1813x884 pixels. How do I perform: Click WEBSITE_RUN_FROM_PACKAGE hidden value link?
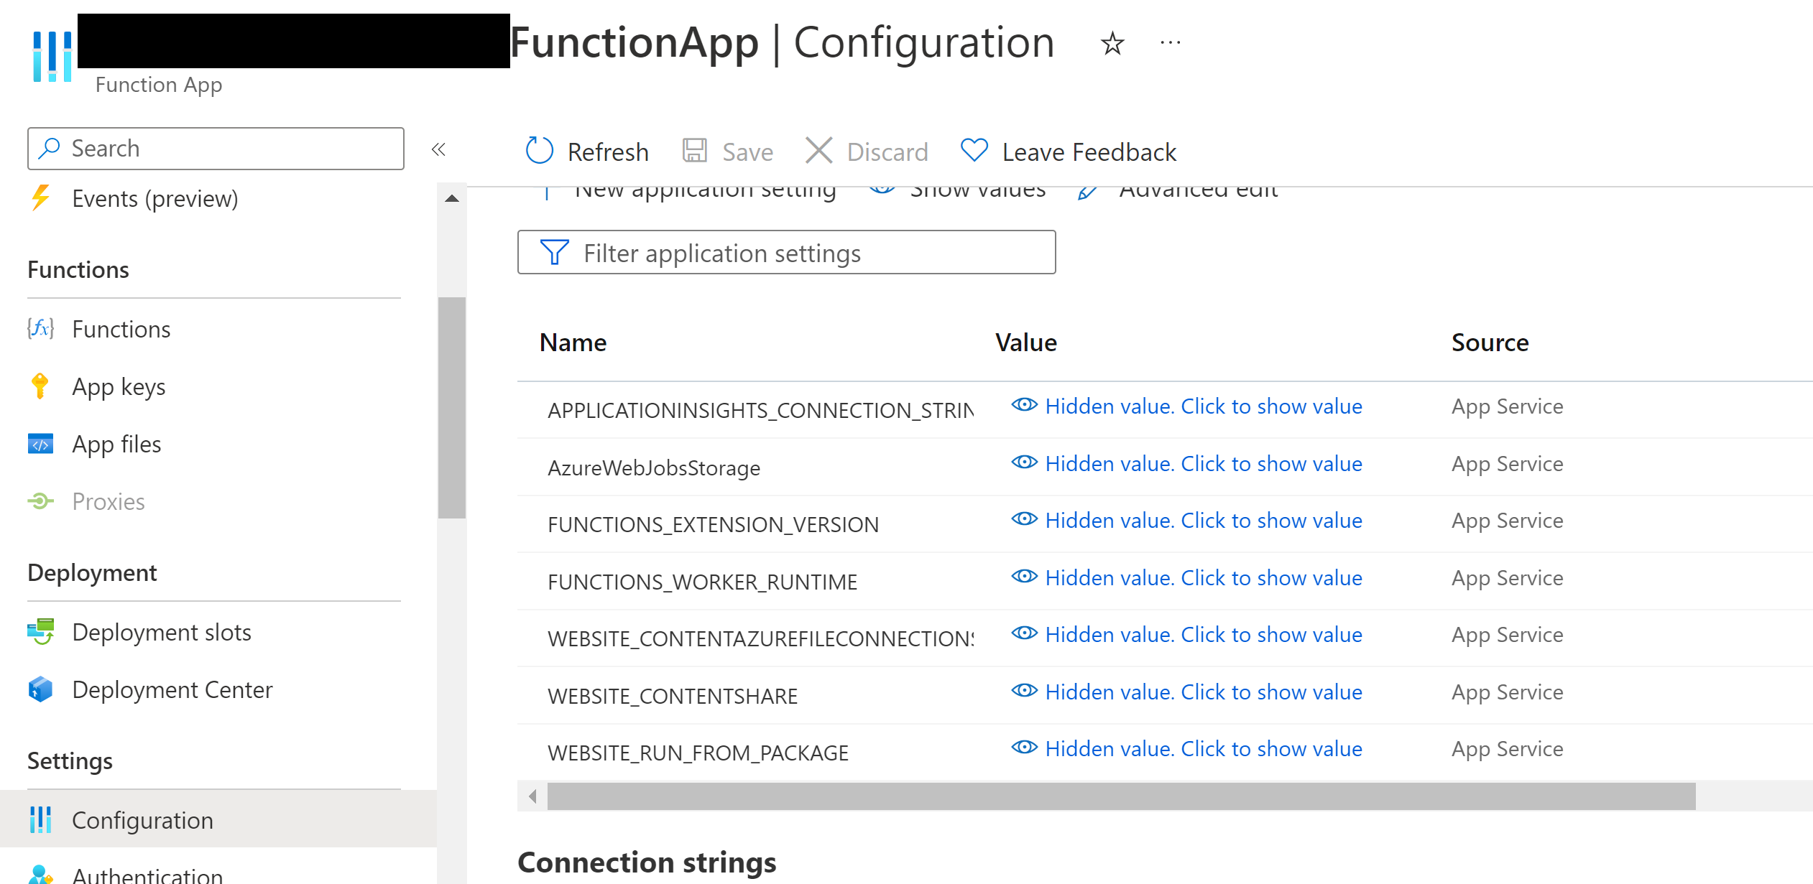pos(1203,749)
